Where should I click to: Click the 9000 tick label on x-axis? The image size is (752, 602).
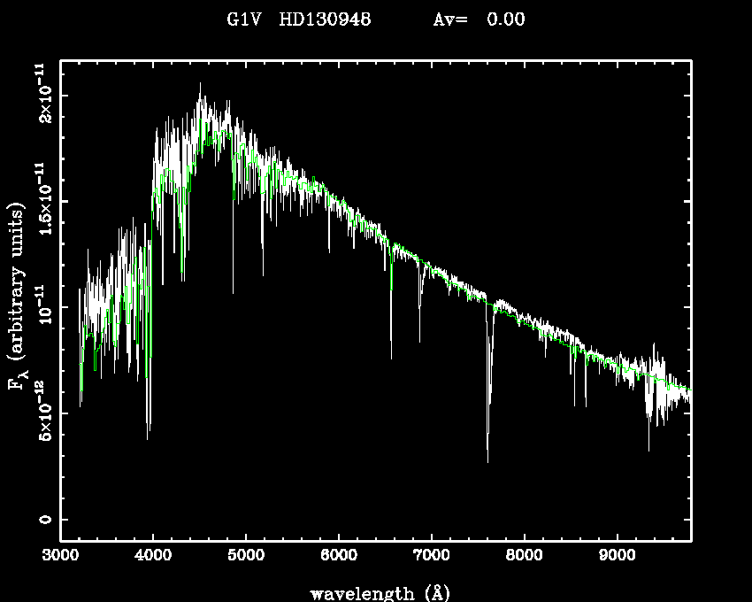(x=617, y=557)
